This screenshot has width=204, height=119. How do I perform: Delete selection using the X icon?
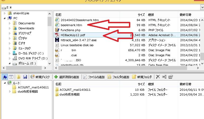tap(158, 77)
